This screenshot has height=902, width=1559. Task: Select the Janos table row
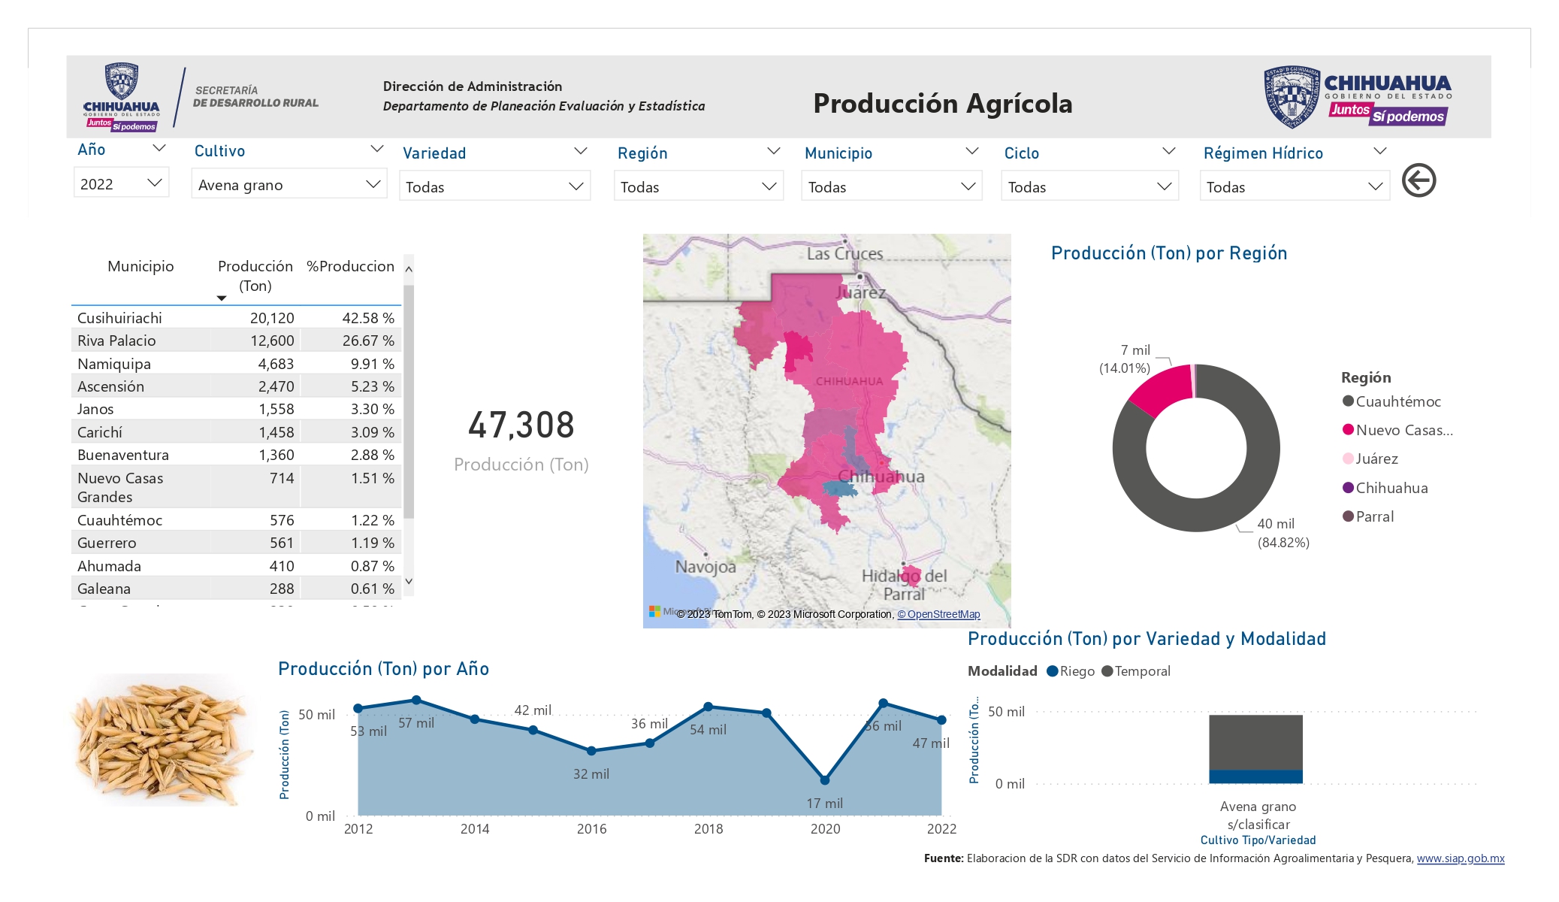(x=237, y=409)
